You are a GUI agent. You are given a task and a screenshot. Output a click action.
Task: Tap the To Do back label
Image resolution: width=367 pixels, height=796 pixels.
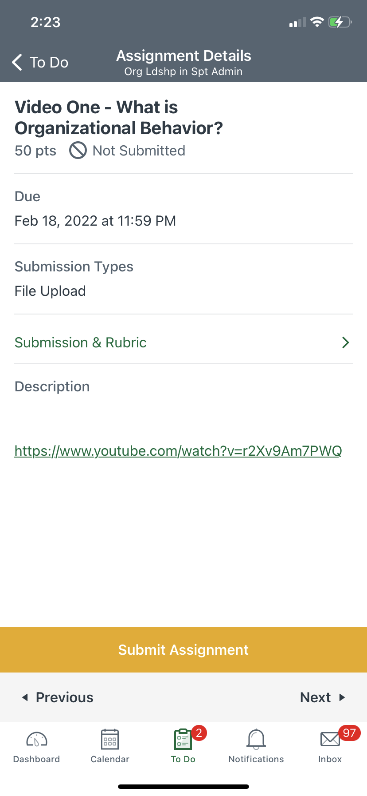(49, 63)
